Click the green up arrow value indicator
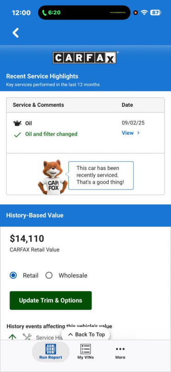This screenshot has width=171, height=372. click(x=13, y=337)
